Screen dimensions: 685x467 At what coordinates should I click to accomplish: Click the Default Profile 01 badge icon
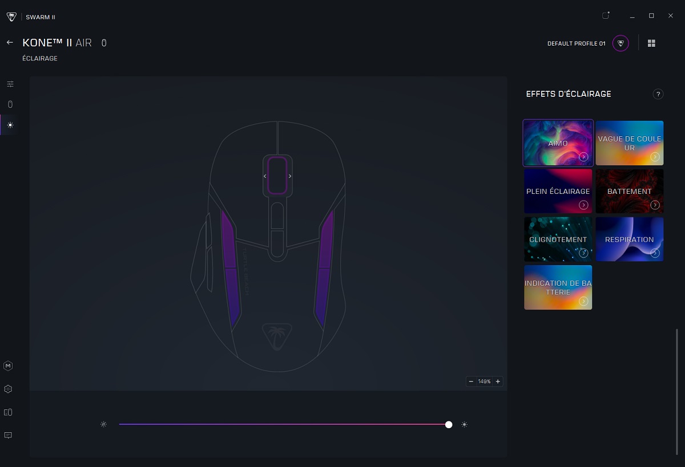click(620, 43)
